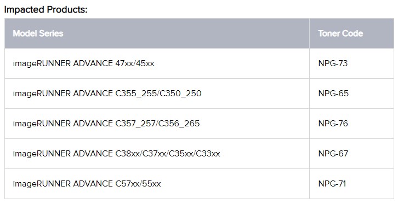Click the 55xx model text
This screenshot has height=204, width=398.
(x=151, y=184)
